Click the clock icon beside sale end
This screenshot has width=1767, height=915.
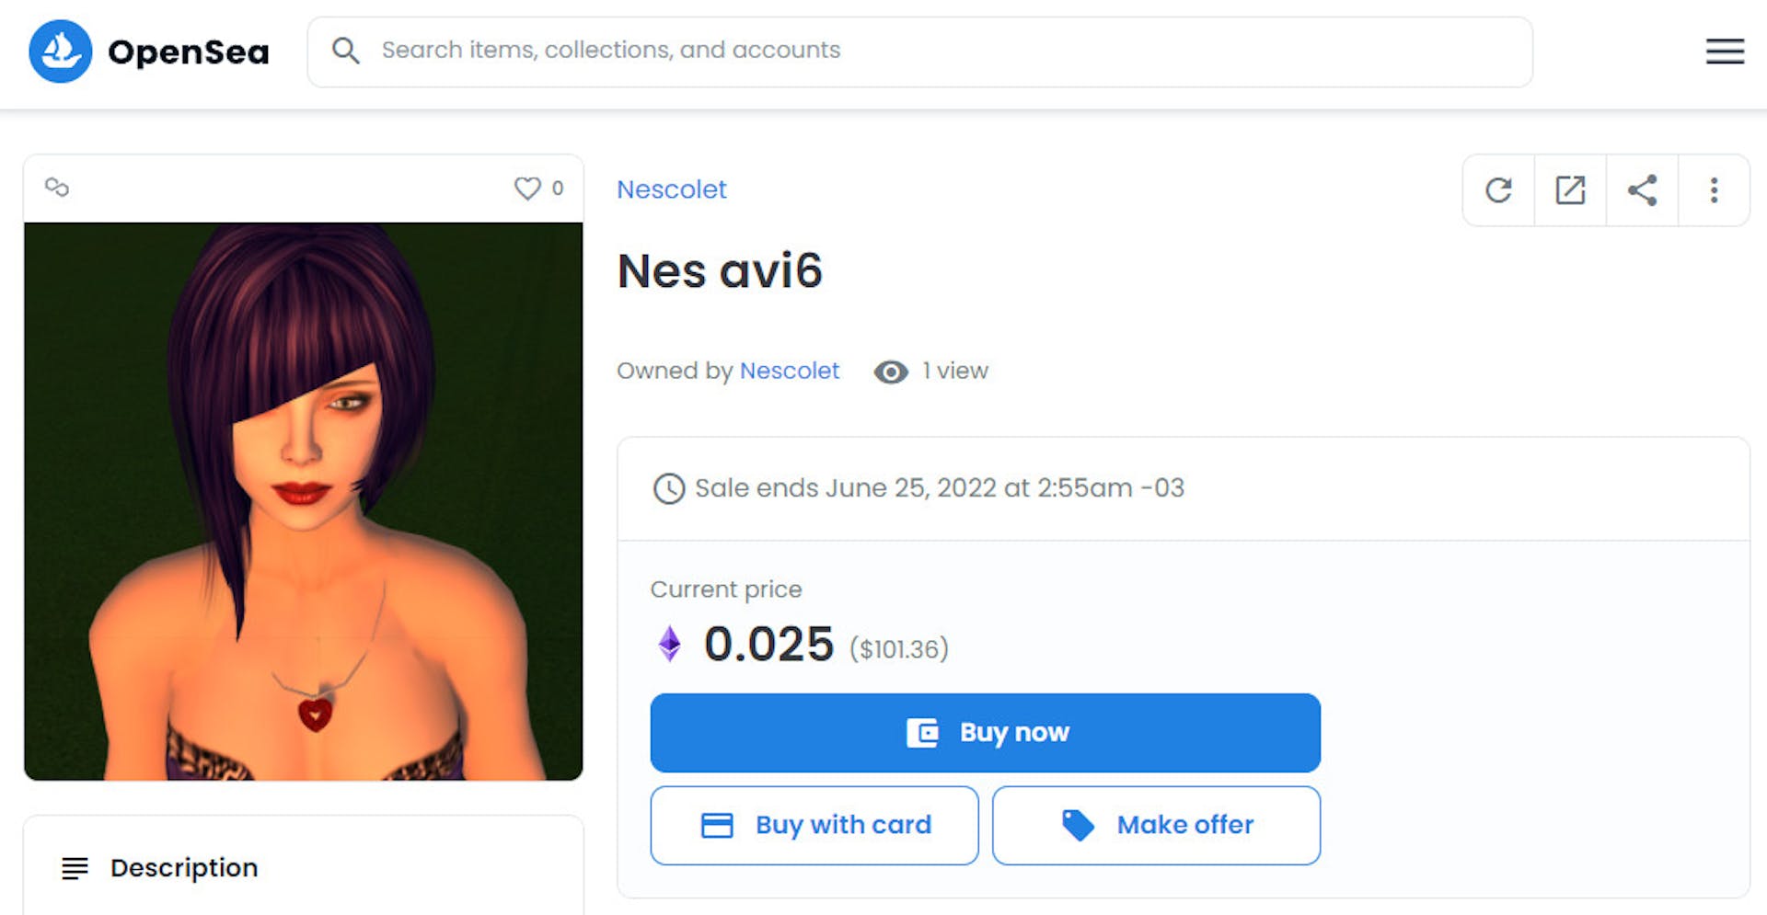669,488
